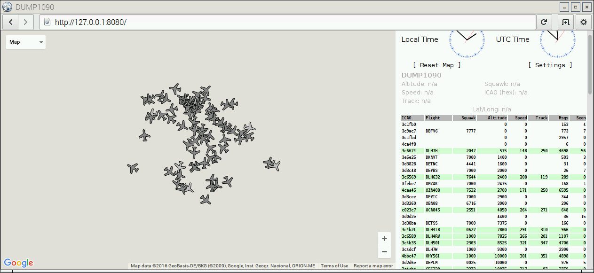Sort table by Speed column
The height and width of the screenshot is (273, 594).
(x=518, y=118)
